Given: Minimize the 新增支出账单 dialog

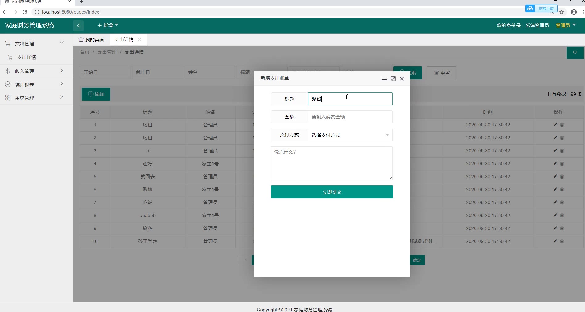Looking at the screenshot, I should [384, 79].
